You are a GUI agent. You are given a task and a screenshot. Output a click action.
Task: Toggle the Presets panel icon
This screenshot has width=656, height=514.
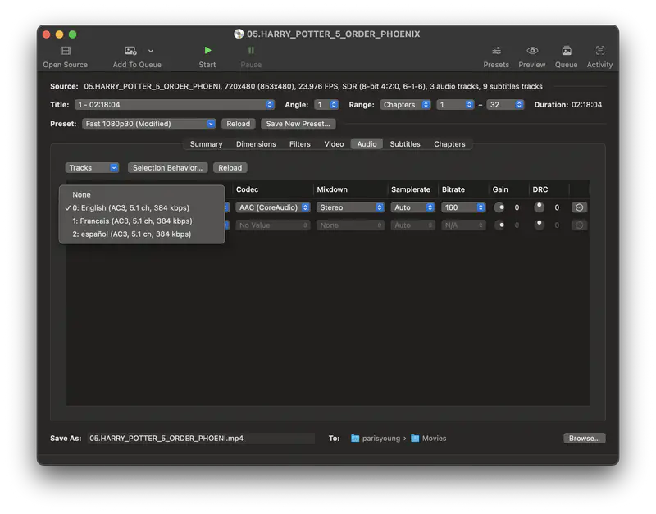click(x=496, y=51)
